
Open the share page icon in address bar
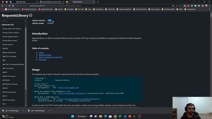click(x=177, y=6)
